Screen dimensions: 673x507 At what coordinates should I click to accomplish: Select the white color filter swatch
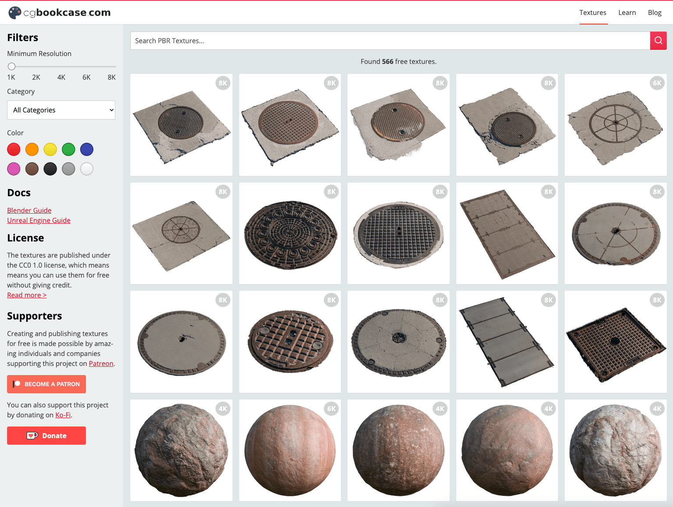[87, 169]
